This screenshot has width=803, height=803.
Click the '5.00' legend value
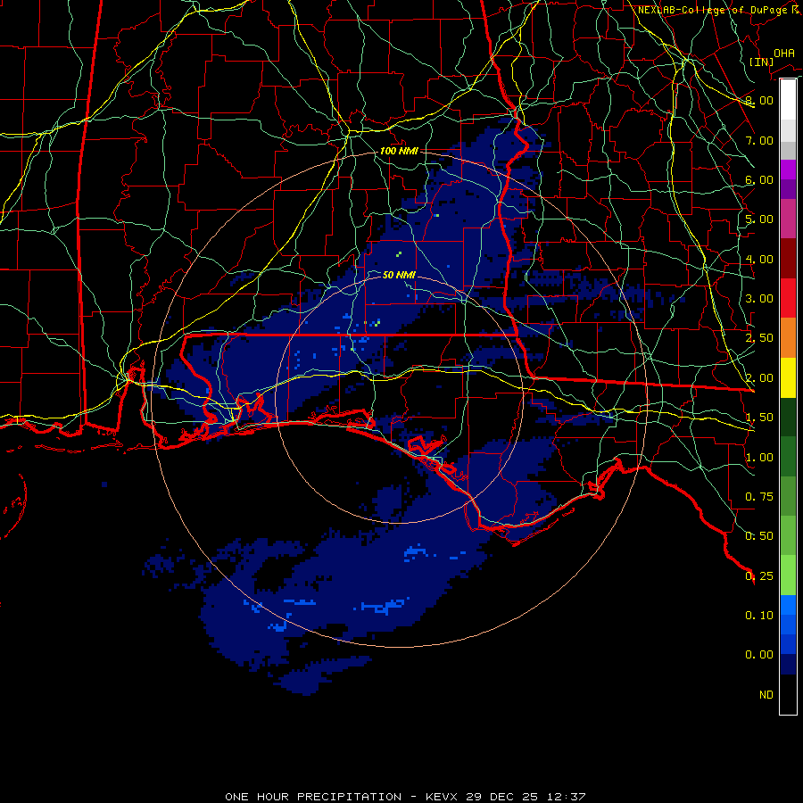(x=759, y=219)
